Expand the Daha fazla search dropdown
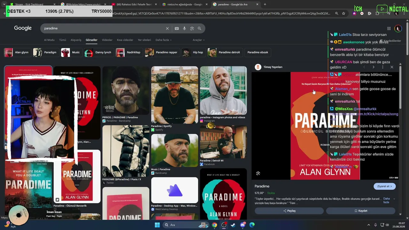Viewport: 409px width, 230px height. (164, 40)
